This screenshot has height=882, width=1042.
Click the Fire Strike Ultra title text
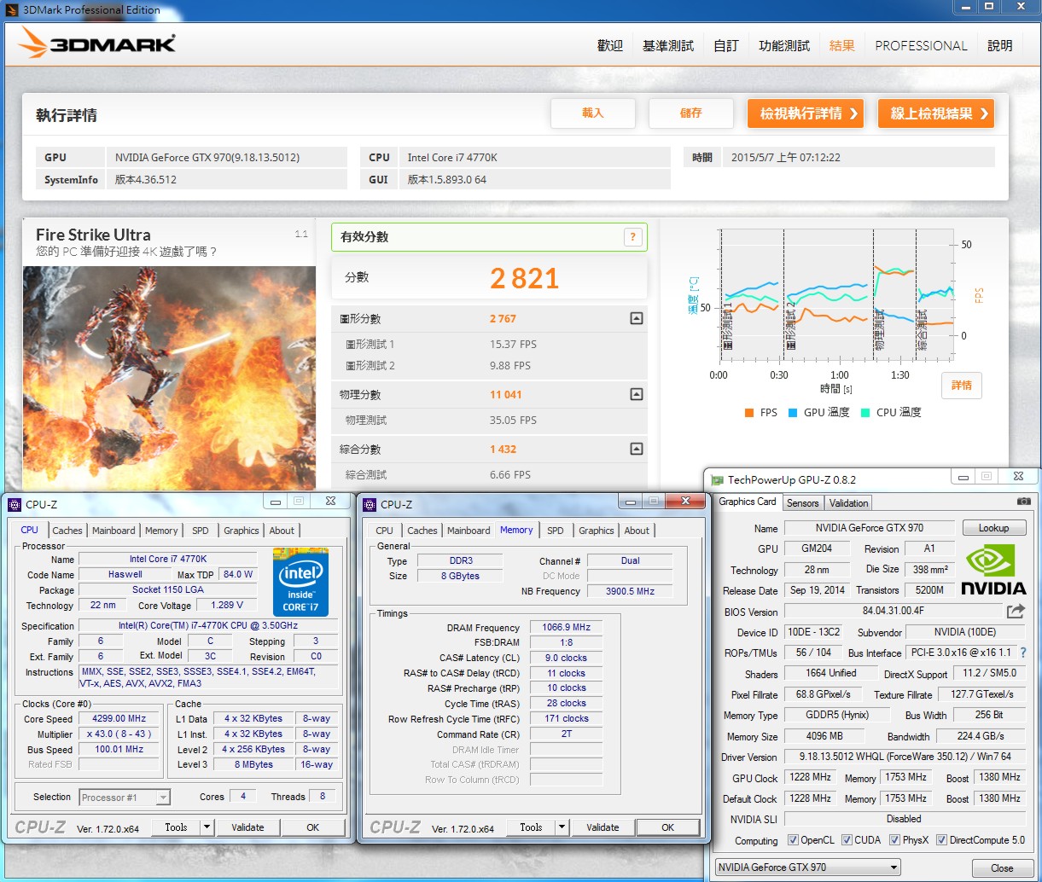(x=93, y=235)
